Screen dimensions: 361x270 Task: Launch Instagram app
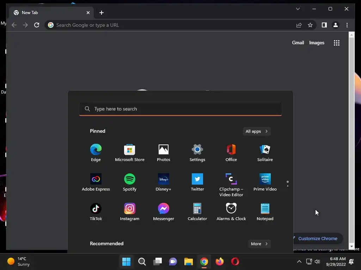(130, 212)
